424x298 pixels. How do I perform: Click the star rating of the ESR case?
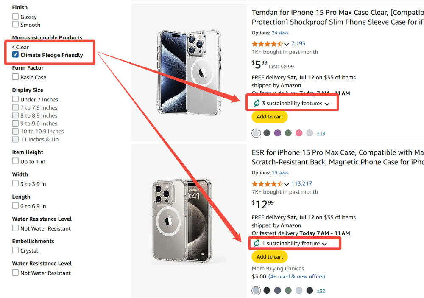(267, 184)
